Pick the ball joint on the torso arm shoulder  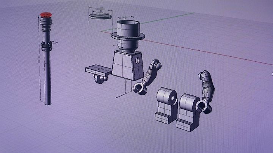click(158, 66)
